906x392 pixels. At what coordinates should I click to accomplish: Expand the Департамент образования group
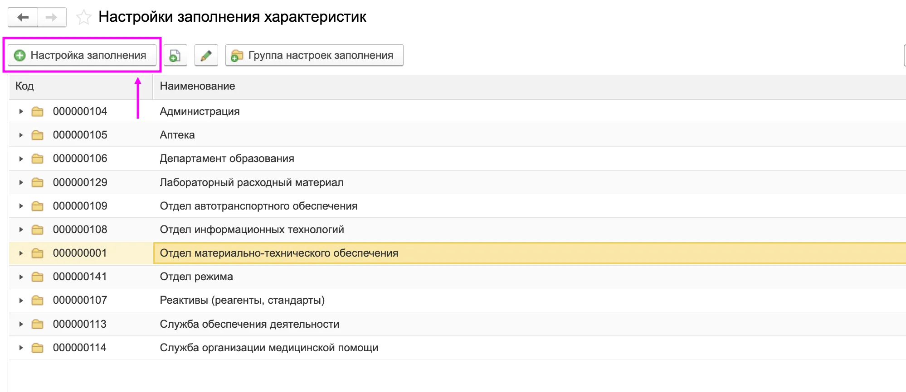coord(21,159)
